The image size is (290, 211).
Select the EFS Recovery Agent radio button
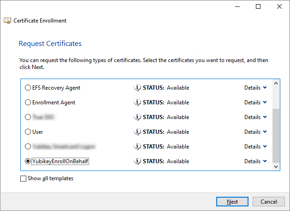pyautogui.click(x=28, y=88)
